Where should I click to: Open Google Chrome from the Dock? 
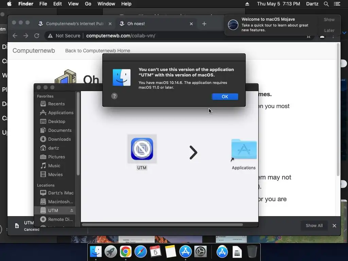pos(126,252)
